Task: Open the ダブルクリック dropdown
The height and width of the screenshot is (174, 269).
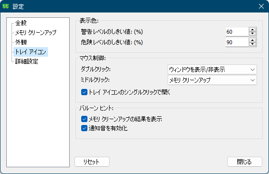Action: pos(212,70)
